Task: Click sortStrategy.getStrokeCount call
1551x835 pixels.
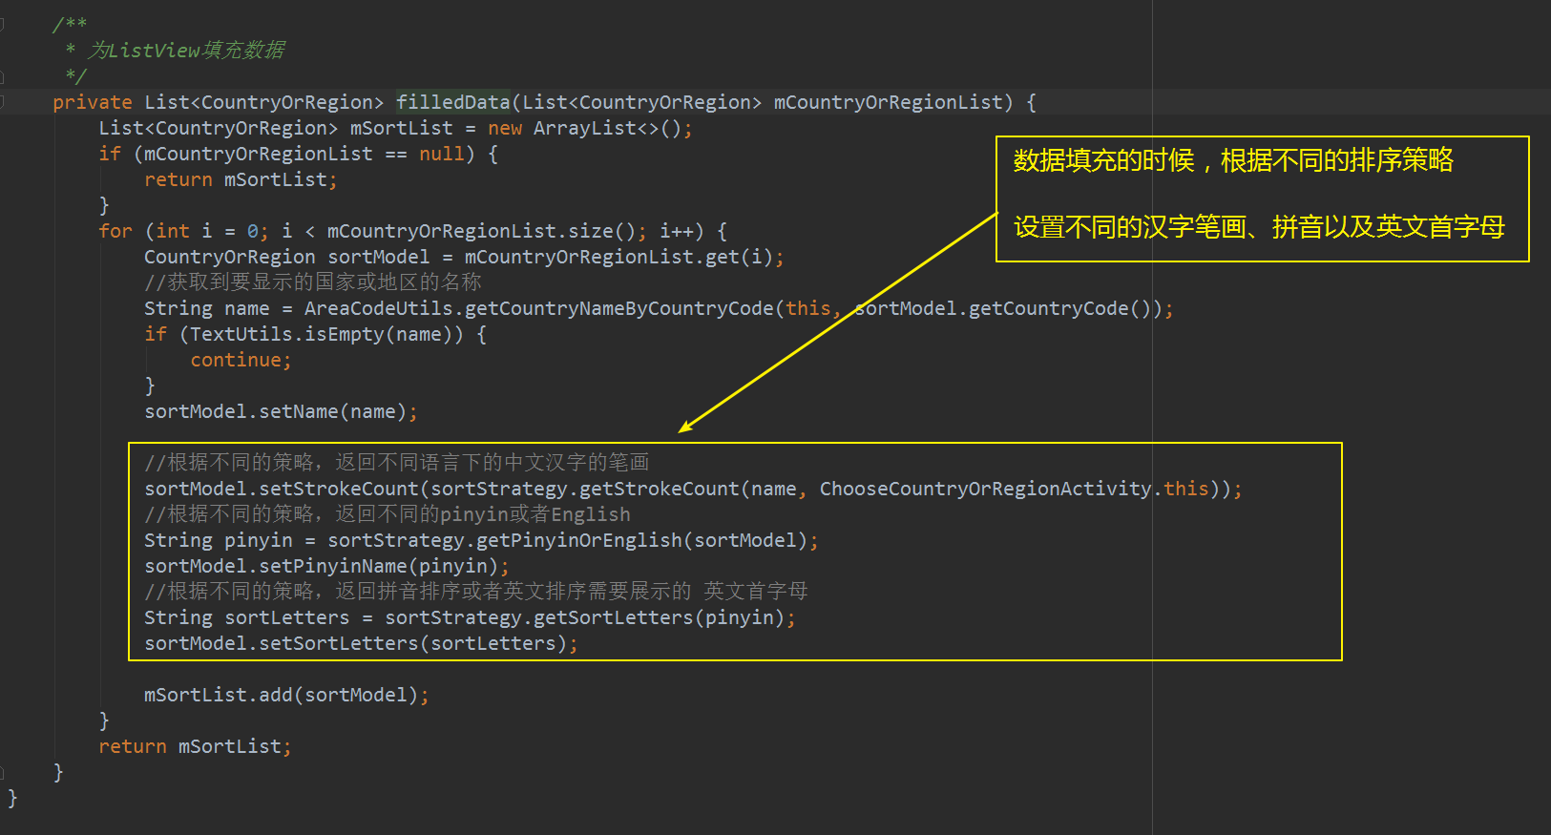Action: click(585, 489)
